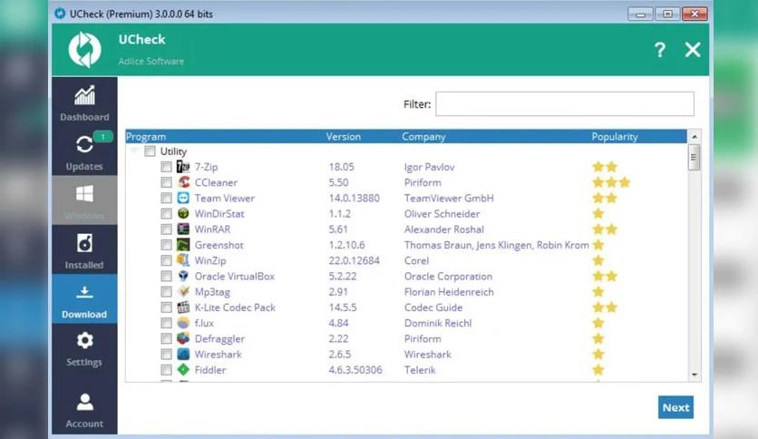The height and width of the screenshot is (439, 758).
Task: Tick the K-Lite Codec Pack checkbox
Action: tap(166, 307)
